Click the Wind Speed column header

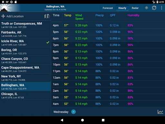79,17
